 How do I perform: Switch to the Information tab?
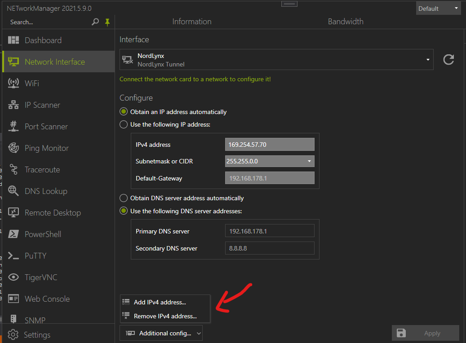(x=192, y=22)
